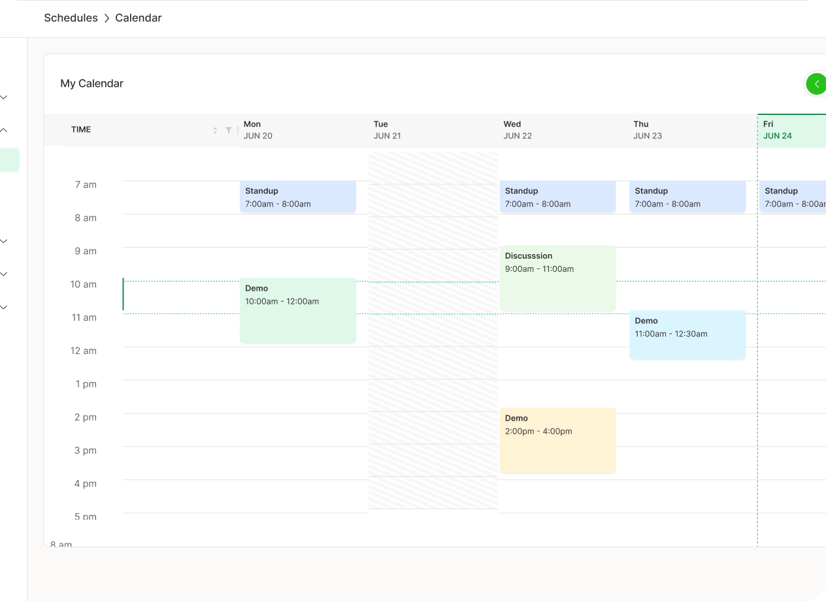Open Thursday's Standup event

[x=687, y=197]
